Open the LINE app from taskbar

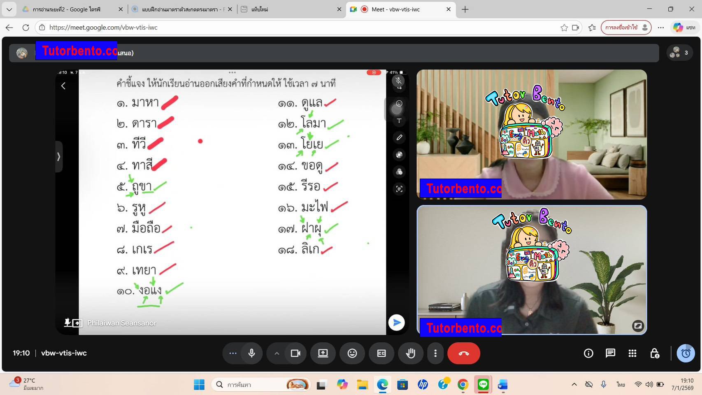(x=483, y=385)
